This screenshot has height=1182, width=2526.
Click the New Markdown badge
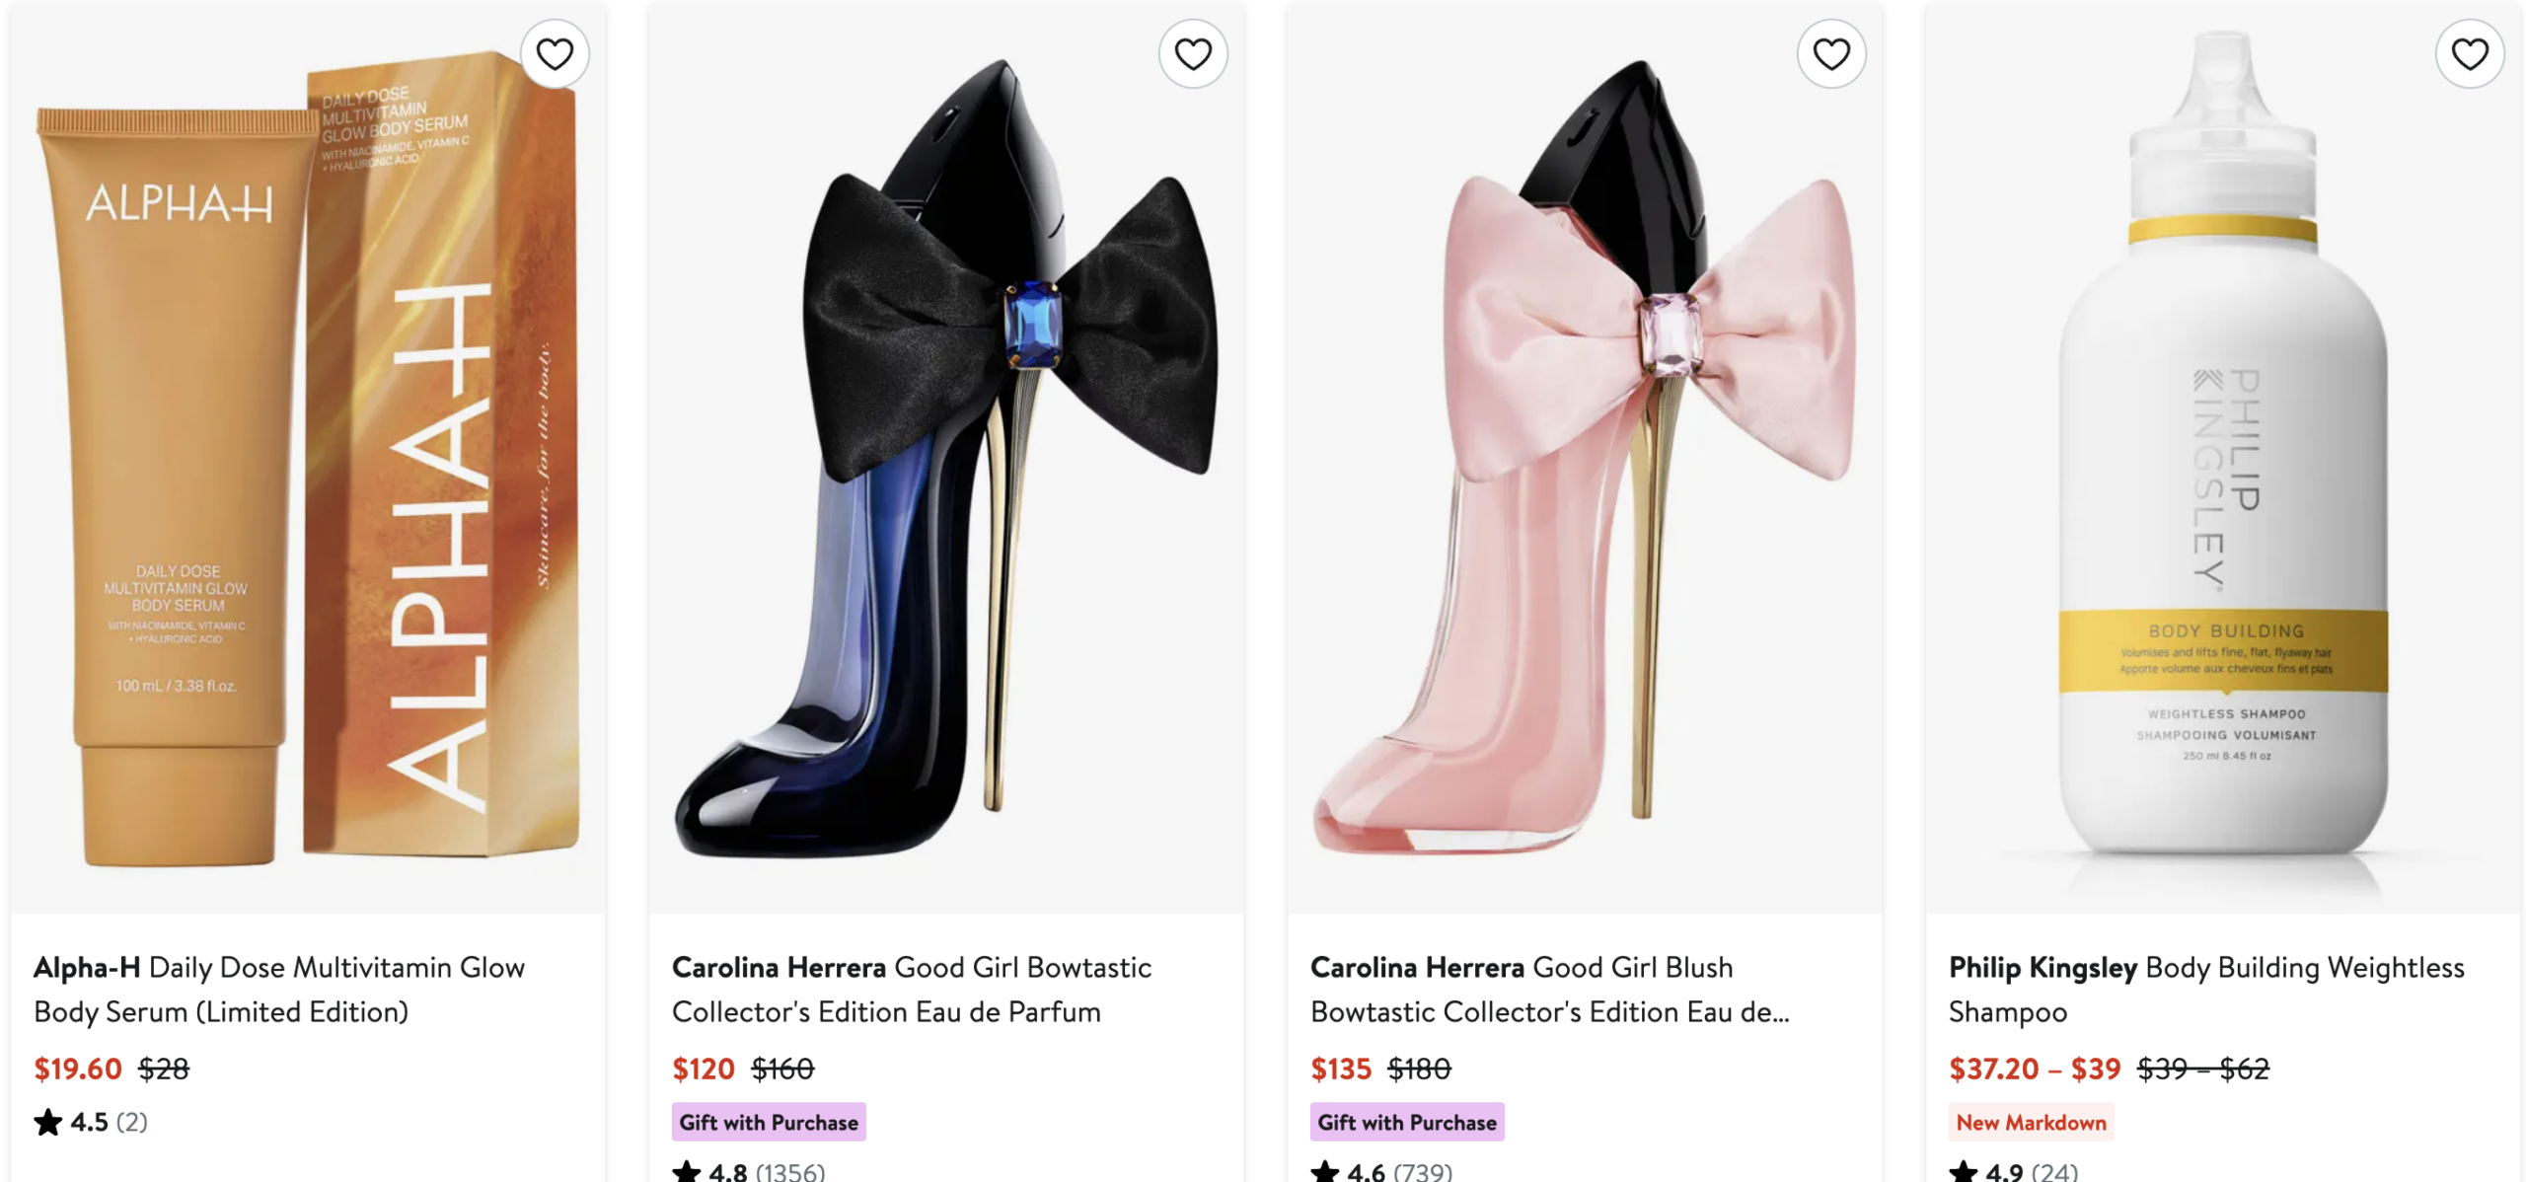tap(2031, 1122)
